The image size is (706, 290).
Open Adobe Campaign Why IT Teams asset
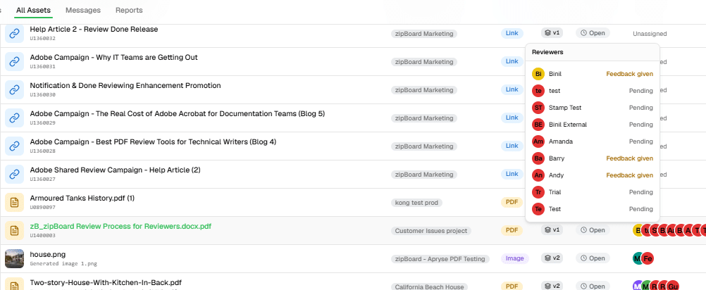coord(113,58)
